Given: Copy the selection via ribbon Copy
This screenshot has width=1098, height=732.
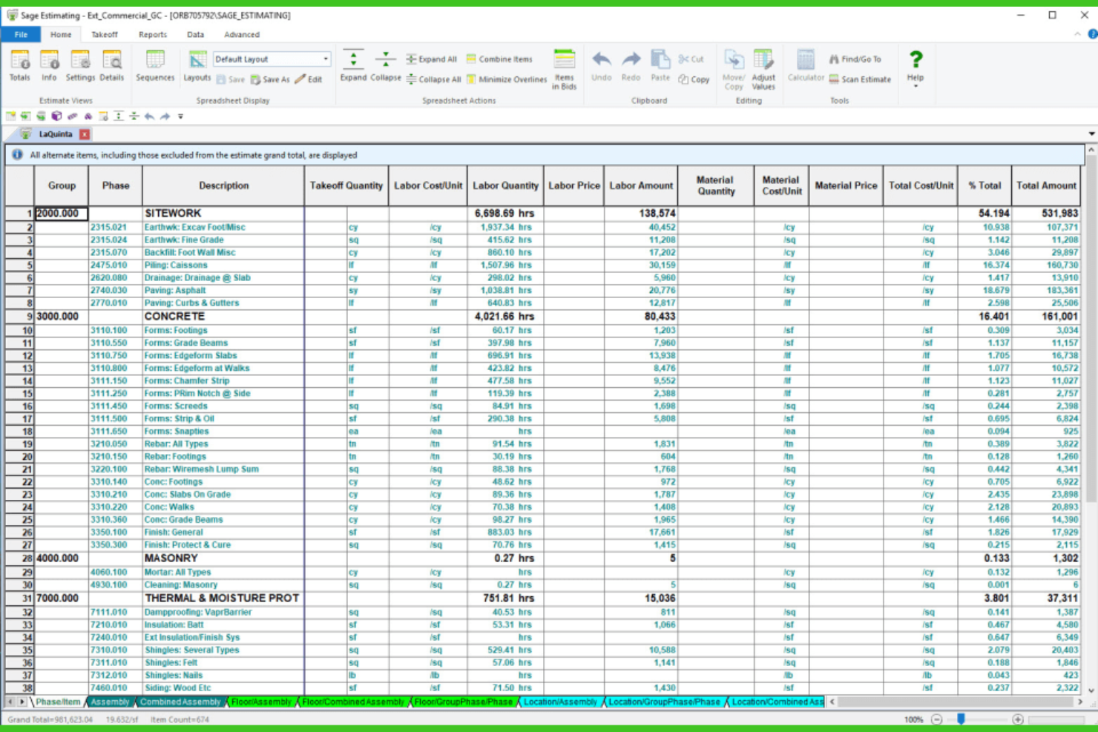Looking at the screenshot, I should 694,79.
